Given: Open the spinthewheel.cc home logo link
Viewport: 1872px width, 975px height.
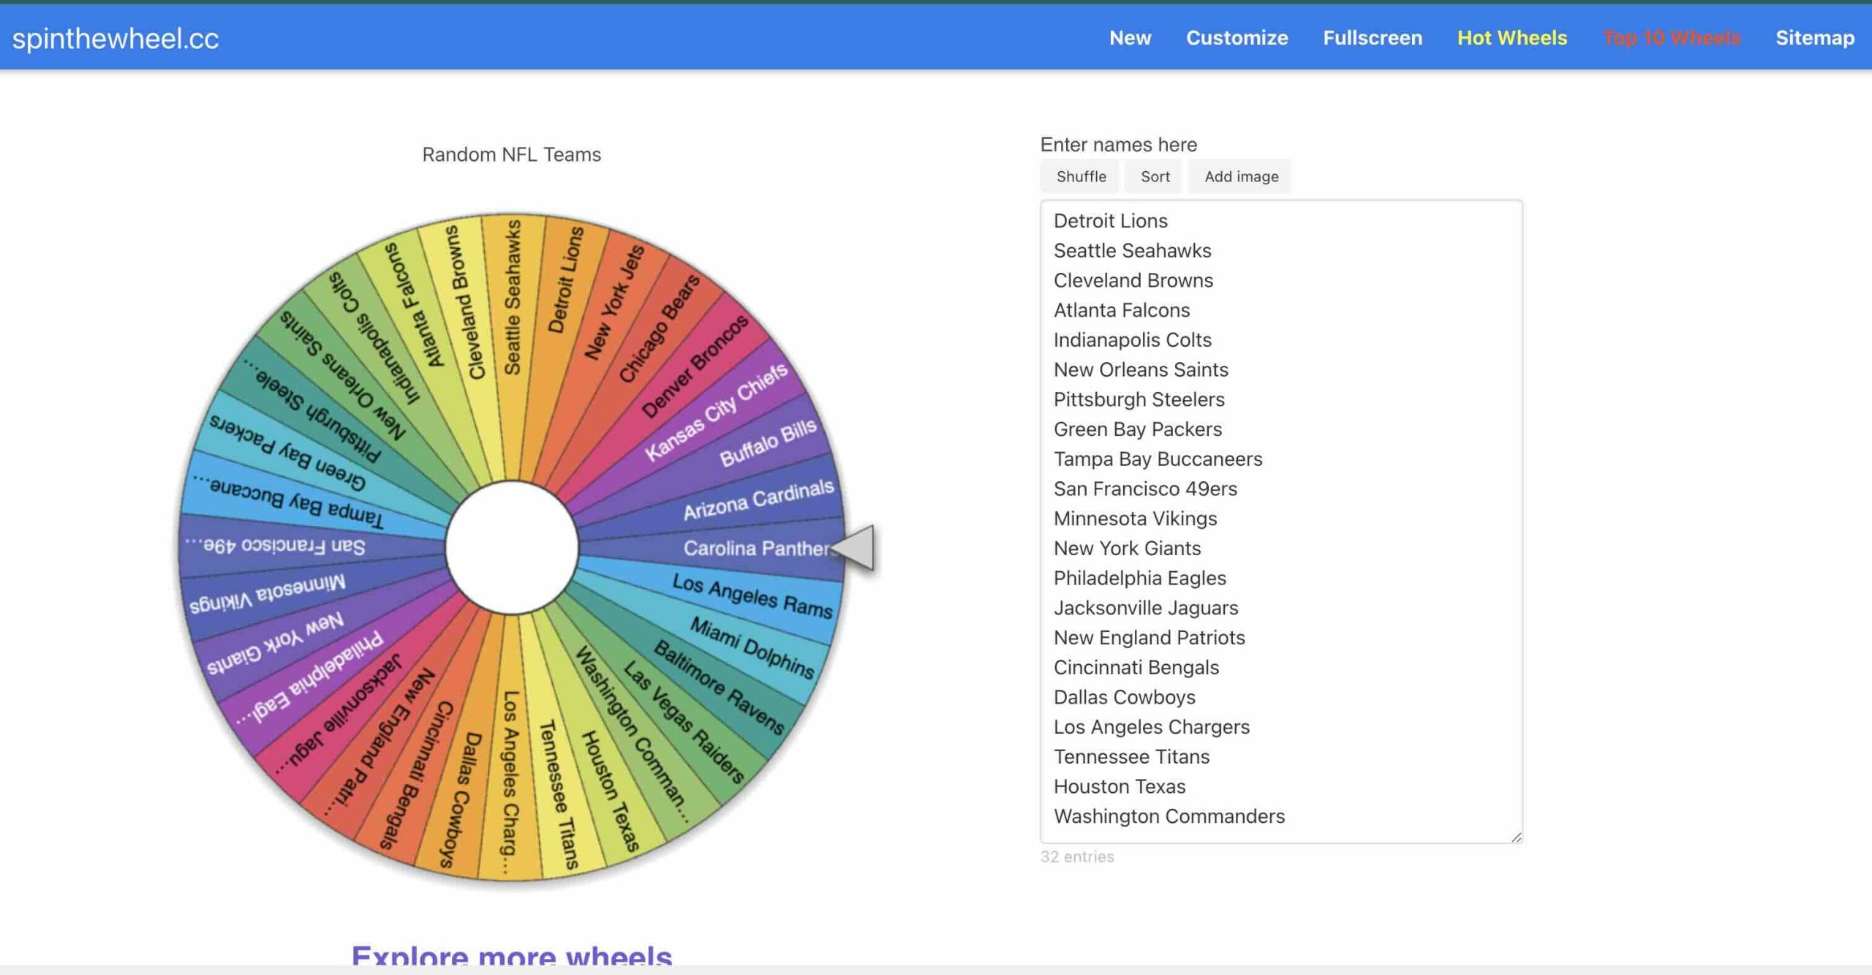Looking at the screenshot, I should click(x=116, y=38).
